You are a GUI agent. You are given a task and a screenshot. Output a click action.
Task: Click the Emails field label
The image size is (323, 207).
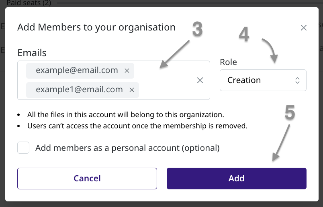click(x=32, y=53)
